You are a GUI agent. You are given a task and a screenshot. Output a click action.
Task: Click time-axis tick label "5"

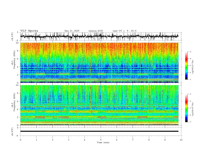[x=101, y=140]
